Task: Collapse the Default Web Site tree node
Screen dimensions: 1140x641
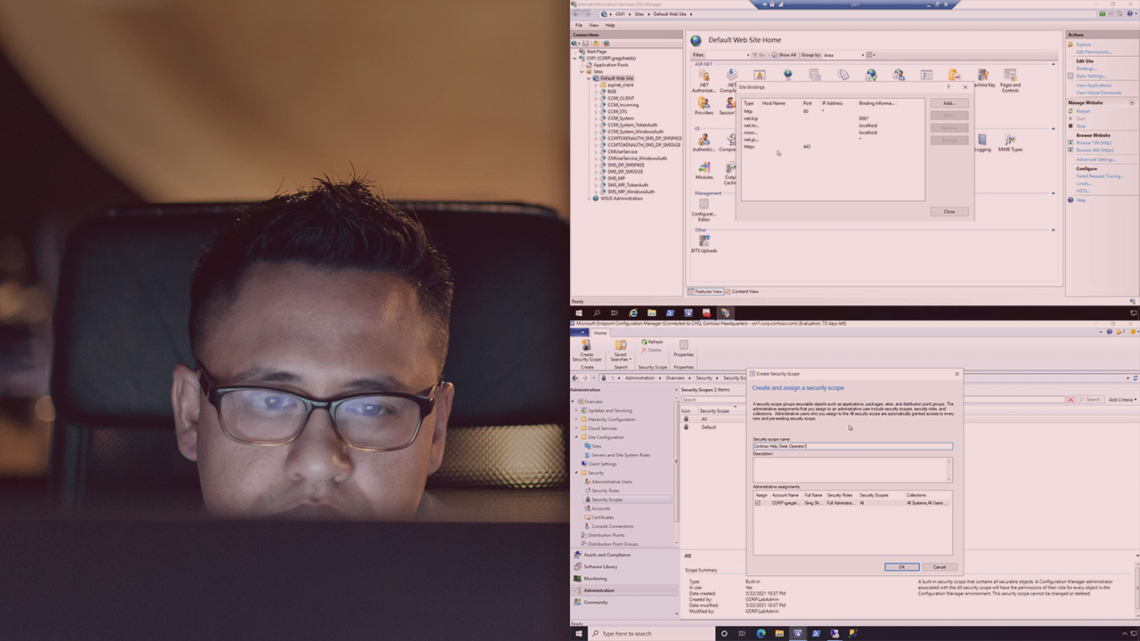Action: pyautogui.click(x=591, y=78)
